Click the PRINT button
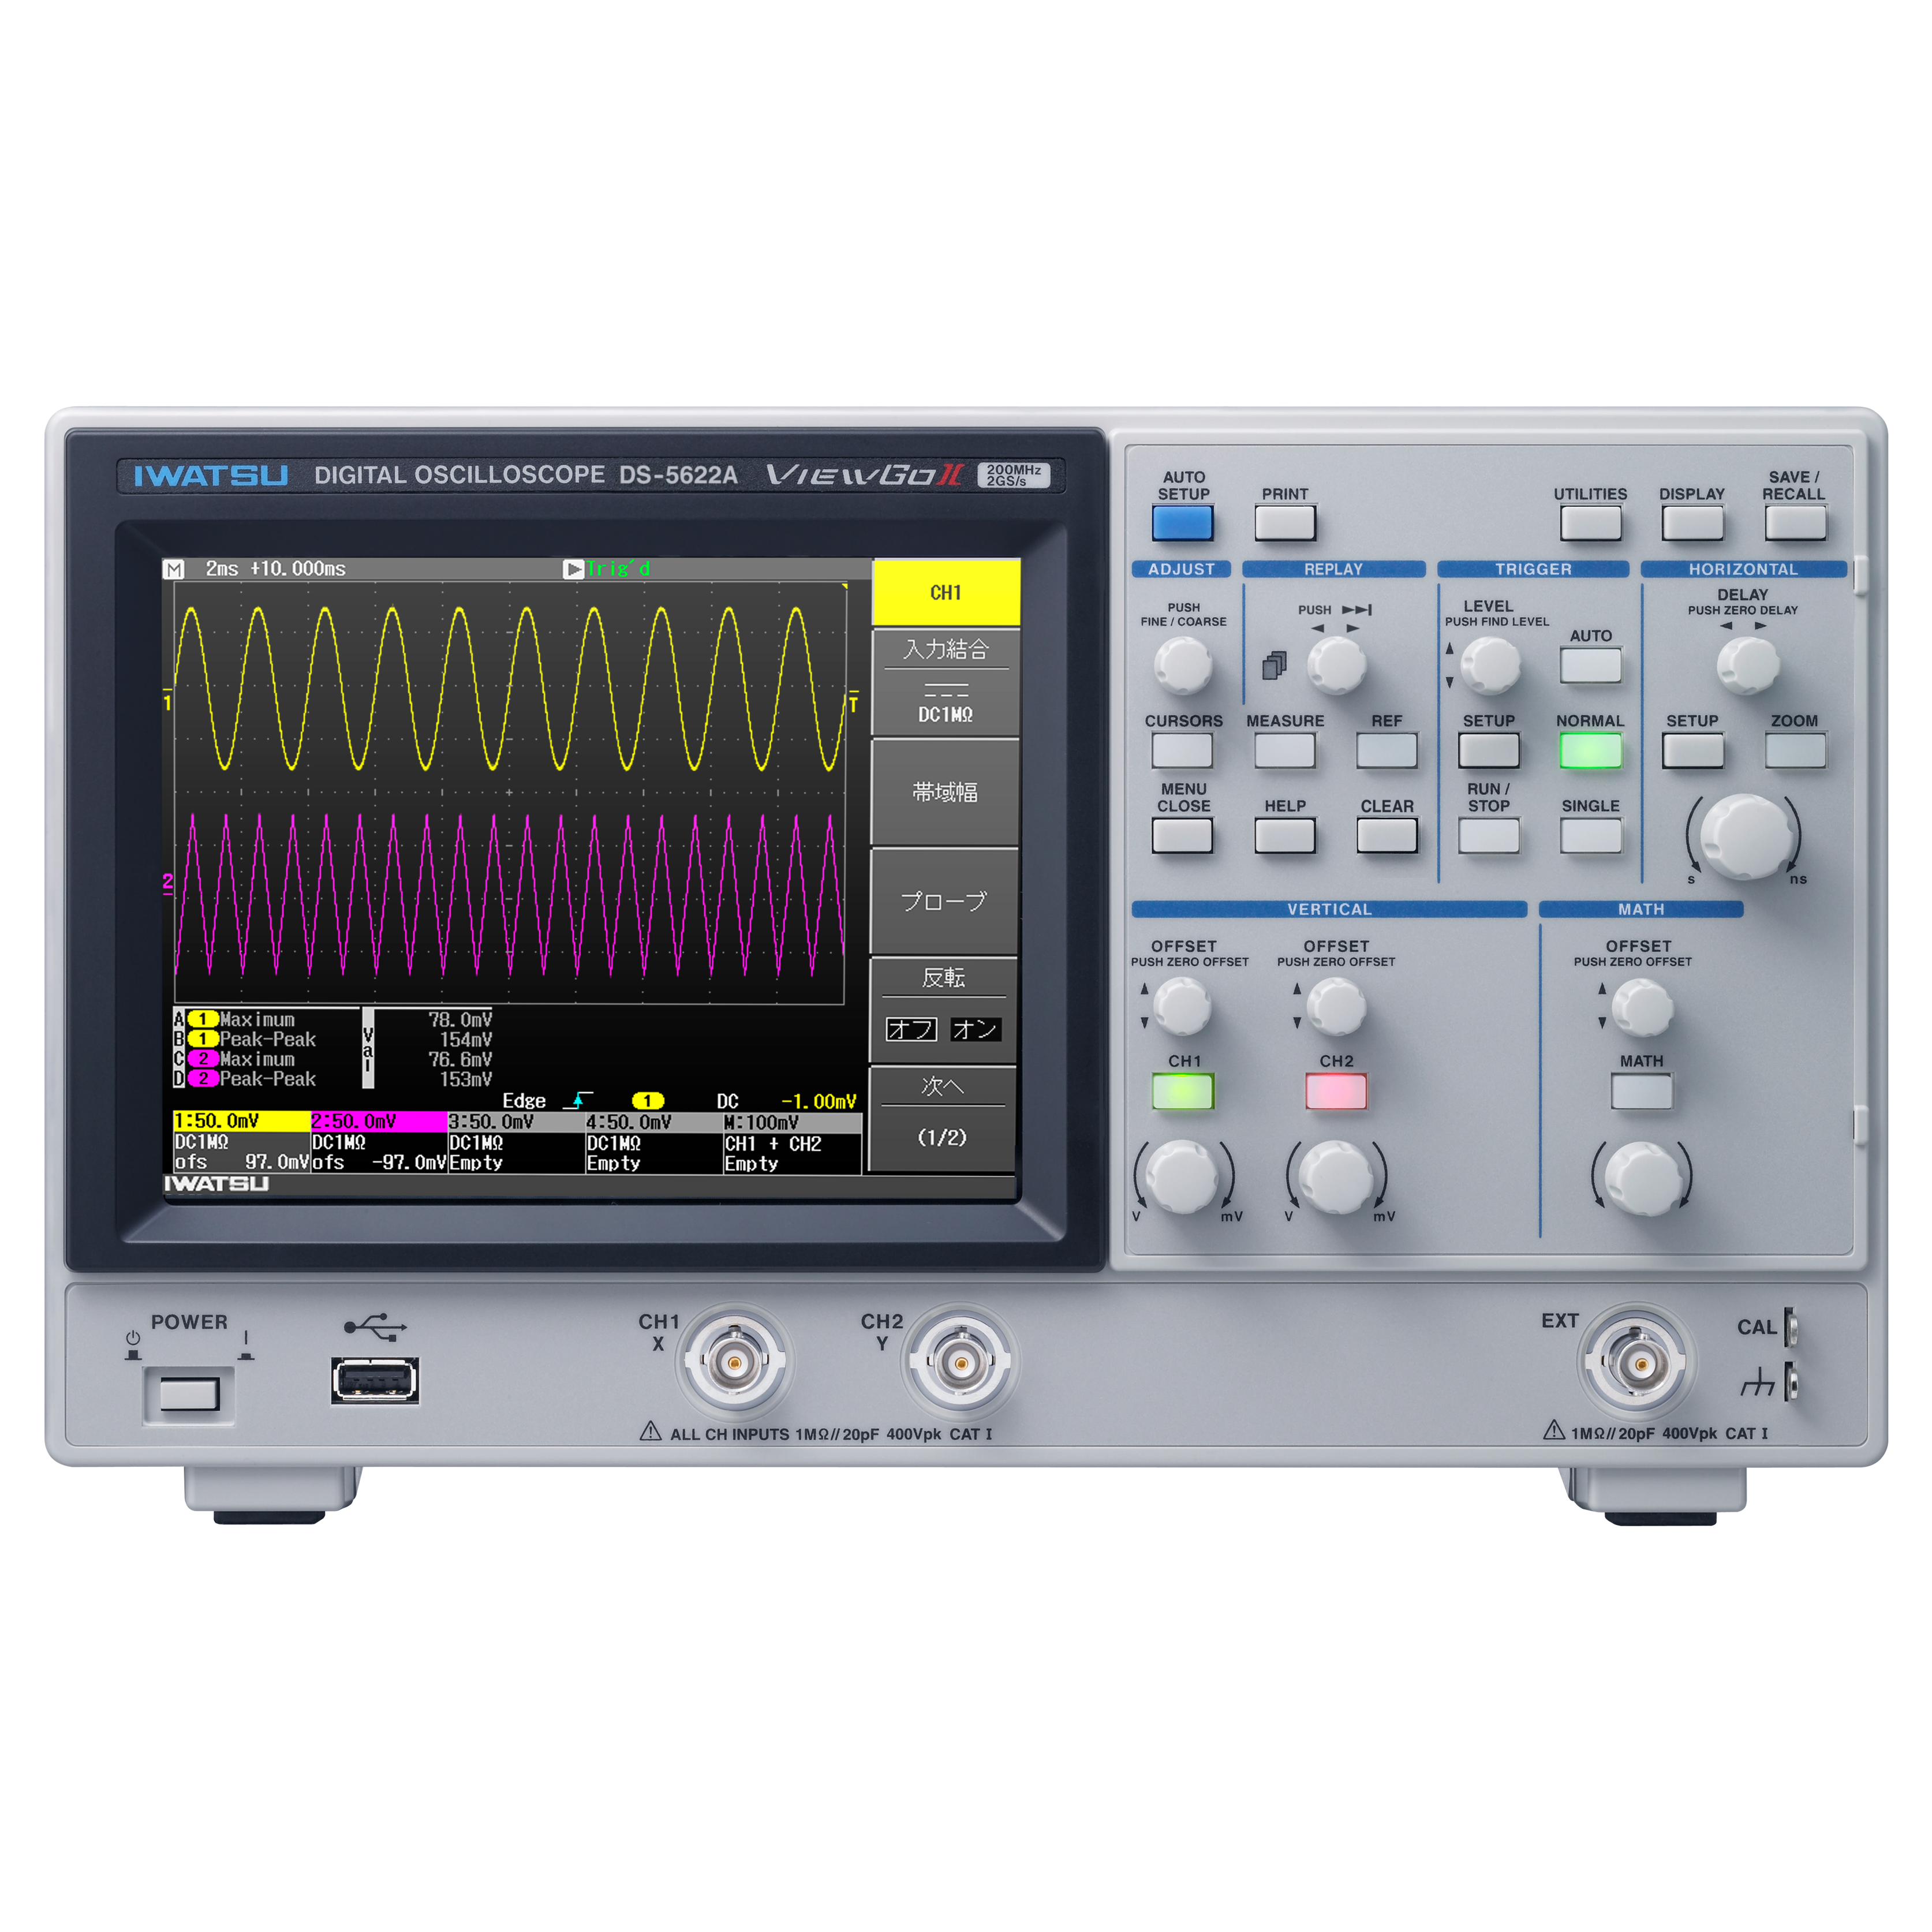 pos(1284,522)
